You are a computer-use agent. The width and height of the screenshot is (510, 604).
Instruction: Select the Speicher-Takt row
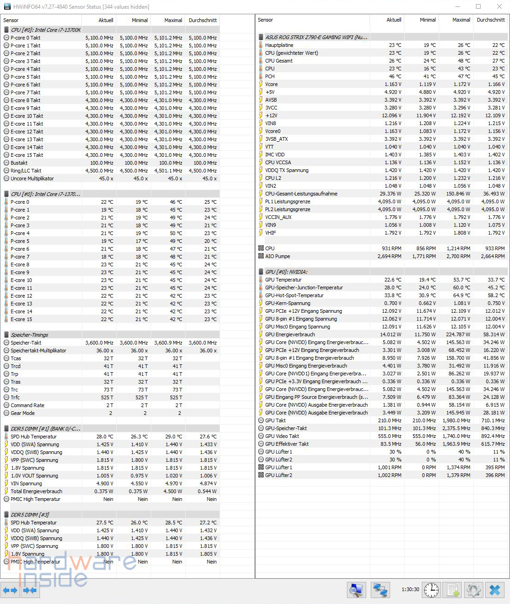coord(26,343)
